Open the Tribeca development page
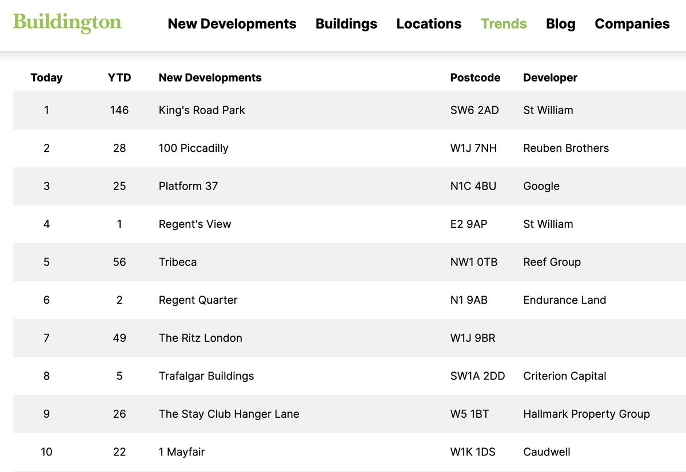 point(177,262)
